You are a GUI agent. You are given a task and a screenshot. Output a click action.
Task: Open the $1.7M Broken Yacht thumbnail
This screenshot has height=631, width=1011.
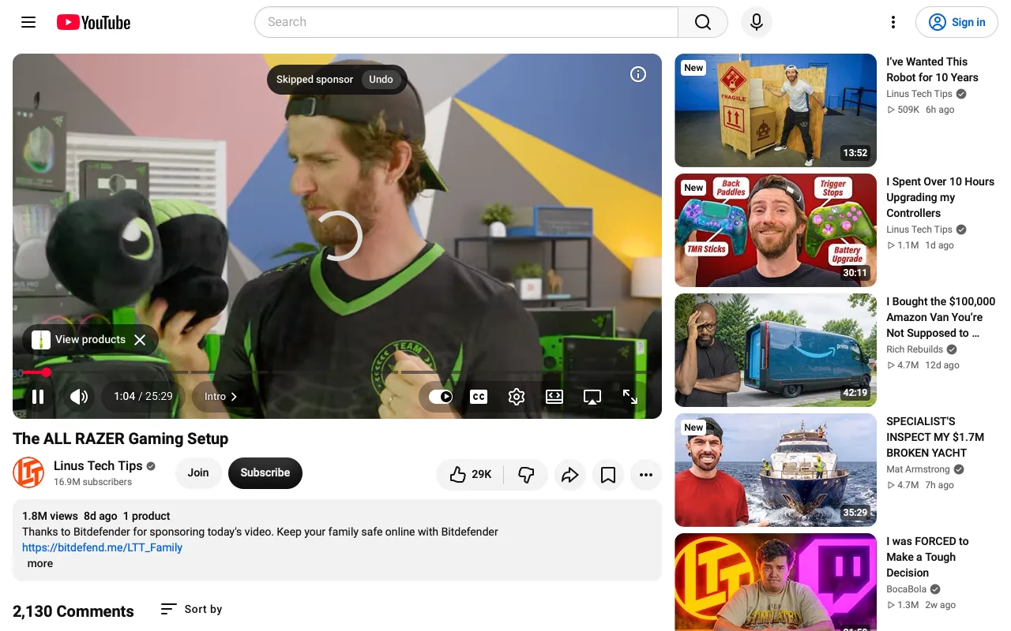tap(776, 470)
